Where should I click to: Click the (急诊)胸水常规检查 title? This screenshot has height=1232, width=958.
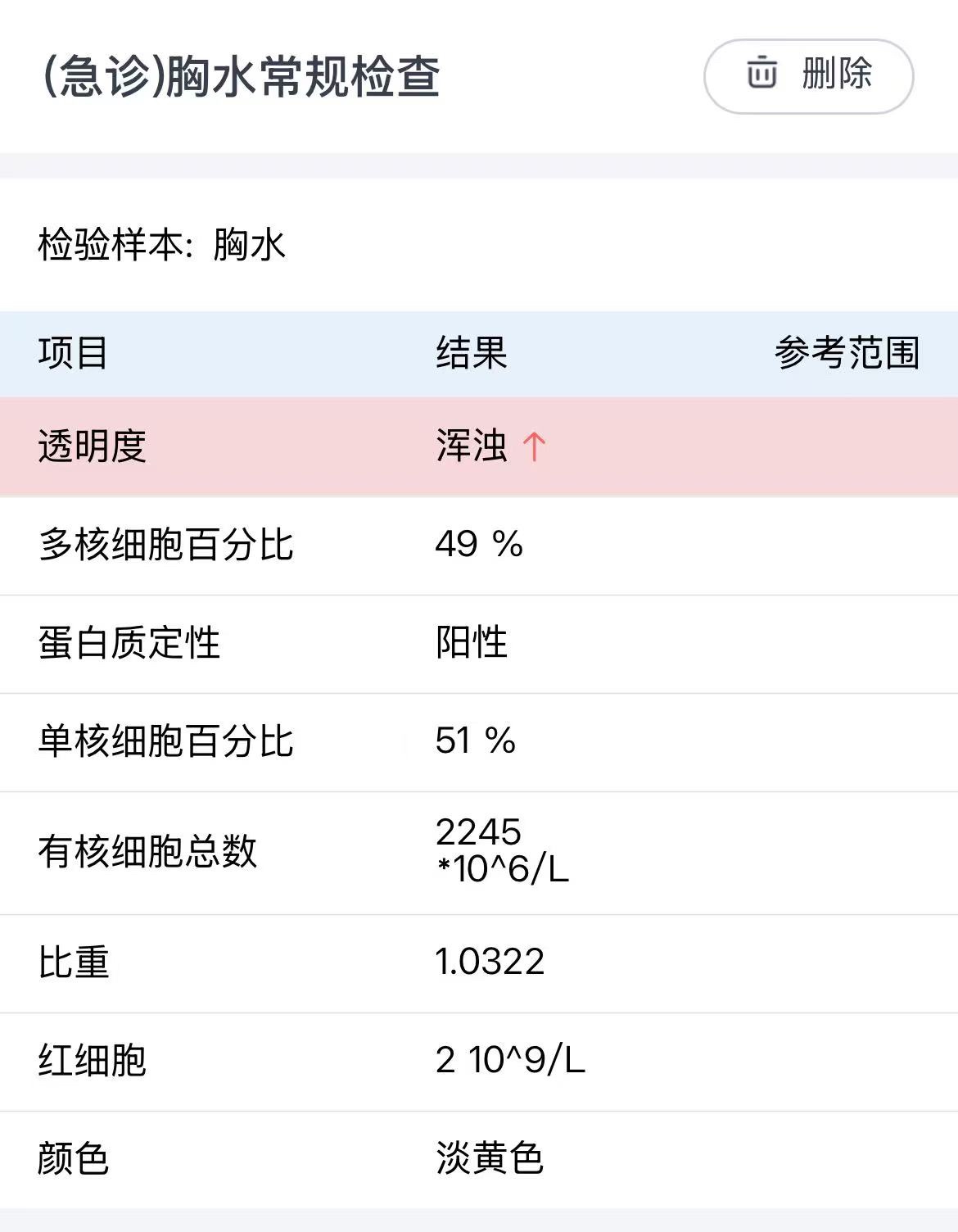click(x=240, y=77)
